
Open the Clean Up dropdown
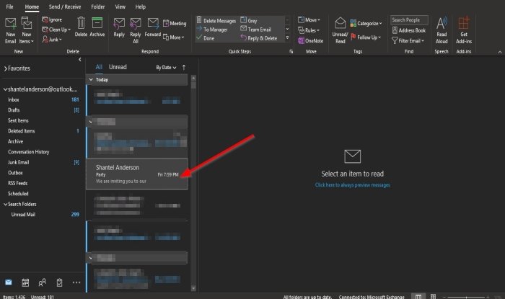[x=56, y=30]
